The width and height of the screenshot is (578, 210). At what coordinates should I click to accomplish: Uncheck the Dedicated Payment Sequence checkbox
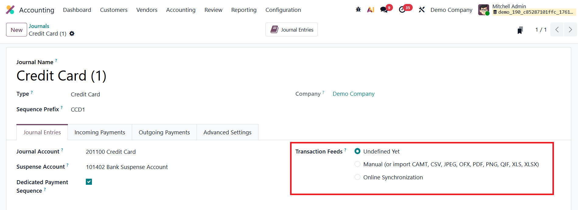tap(89, 182)
